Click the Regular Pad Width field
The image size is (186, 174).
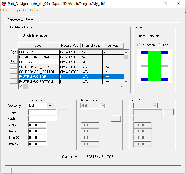click(37, 125)
